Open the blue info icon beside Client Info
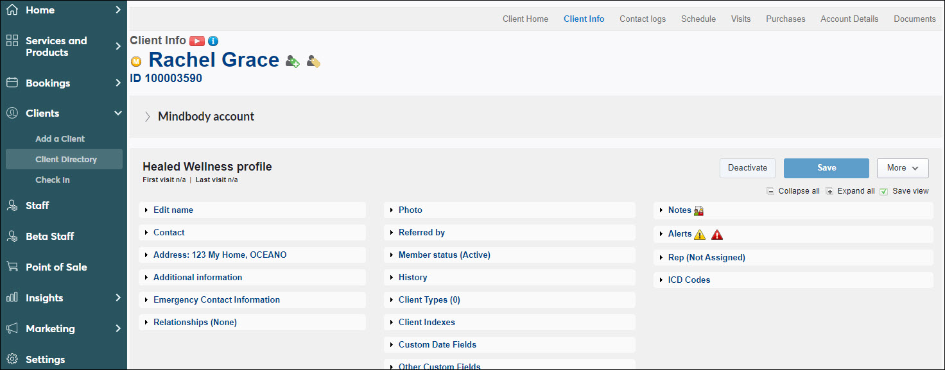Image resolution: width=945 pixels, height=370 pixels. (x=213, y=41)
